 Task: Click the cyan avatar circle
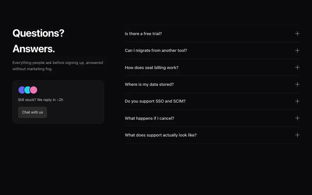click(x=27, y=90)
